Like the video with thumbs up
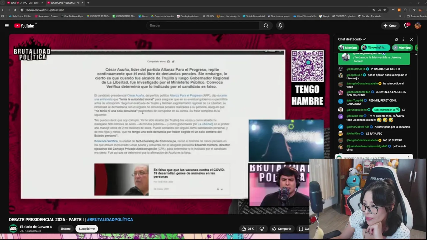The height and width of the screenshot is (240, 427). [248, 229]
